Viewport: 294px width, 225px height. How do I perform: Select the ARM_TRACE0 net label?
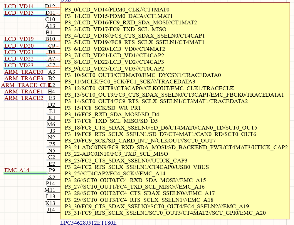click(x=23, y=72)
